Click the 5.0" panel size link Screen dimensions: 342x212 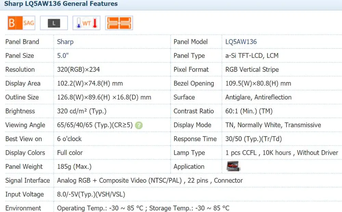tap(63, 56)
